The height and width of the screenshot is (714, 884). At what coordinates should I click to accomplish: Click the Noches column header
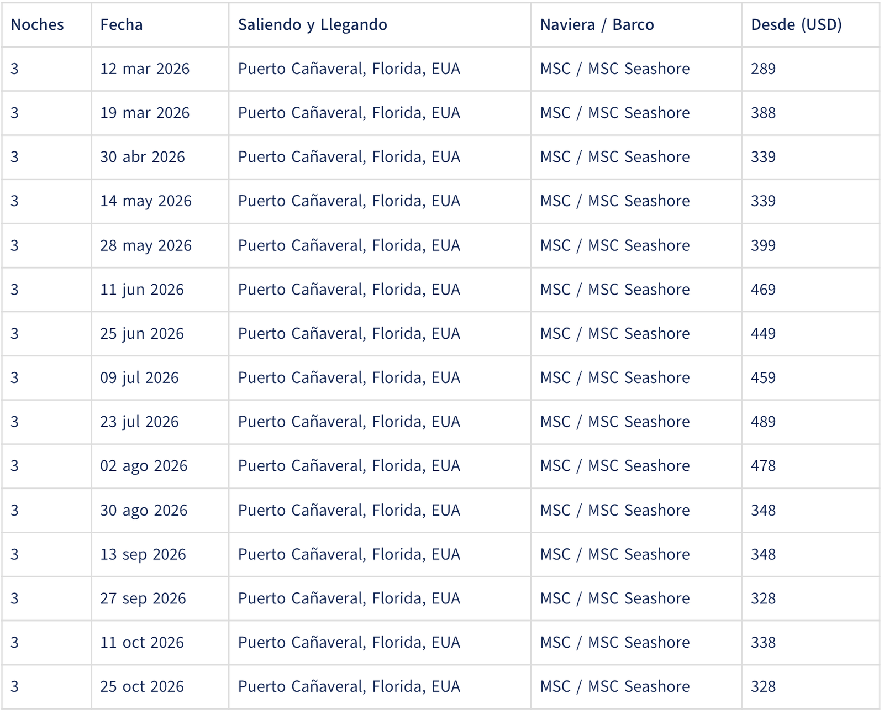click(37, 25)
